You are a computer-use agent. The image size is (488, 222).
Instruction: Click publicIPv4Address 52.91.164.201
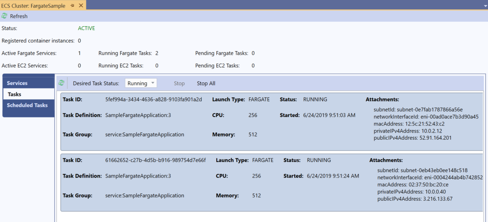pyautogui.click(x=413, y=138)
